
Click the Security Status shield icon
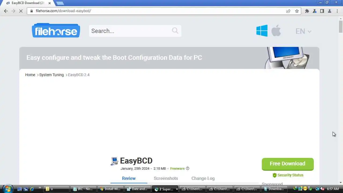(x=274, y=175)
